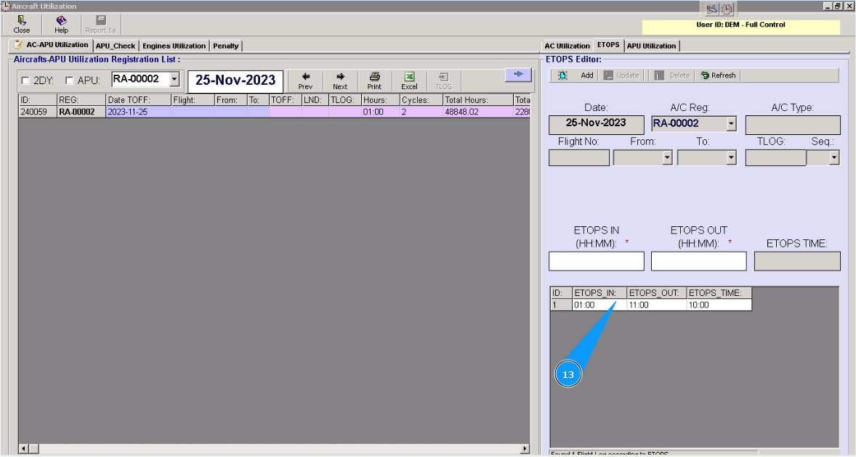Click horizontal scrollbar right arrow
Image resolution: width=856 pixels, height=457 pixels.
click(x=524, y=449)
